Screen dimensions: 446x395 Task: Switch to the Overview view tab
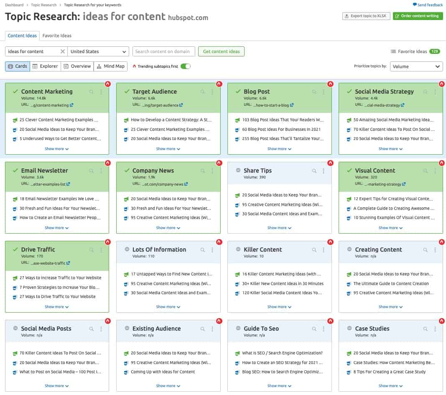click(77, 66)
